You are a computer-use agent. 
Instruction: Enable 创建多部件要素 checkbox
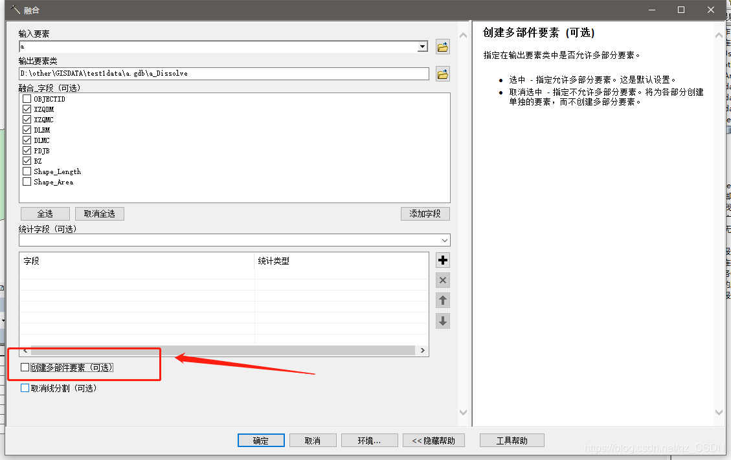[x=25, y=367]
